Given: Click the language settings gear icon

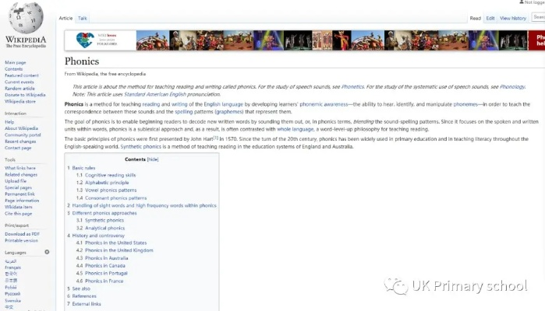Looking at the screenshot, I should pyautogui.click(x=47, y=252).
